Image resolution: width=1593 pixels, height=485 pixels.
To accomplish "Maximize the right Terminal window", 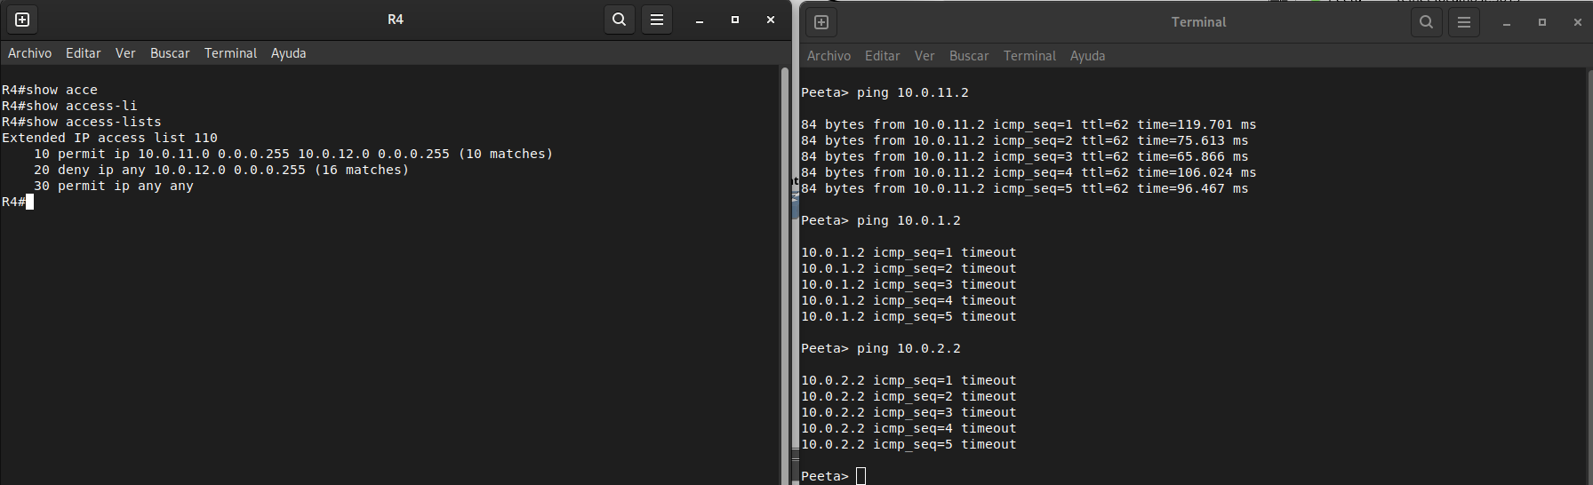I will pyautogui.click(x=1542, y=22).
